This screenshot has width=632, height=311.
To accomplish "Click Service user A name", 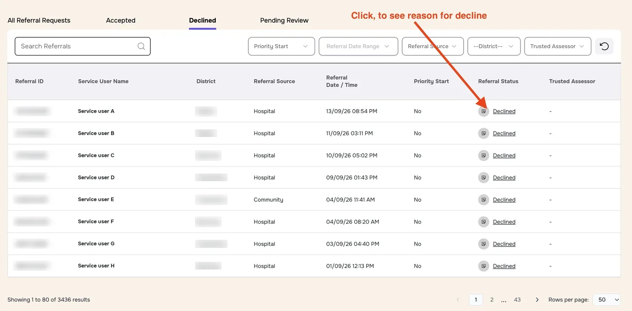I will tap(96, 111).
